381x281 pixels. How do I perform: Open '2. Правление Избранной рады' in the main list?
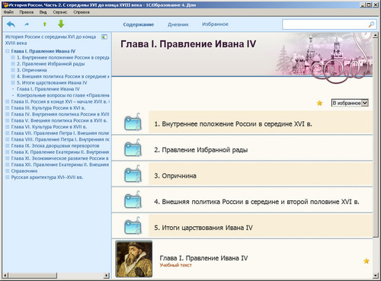click(201, 150)
